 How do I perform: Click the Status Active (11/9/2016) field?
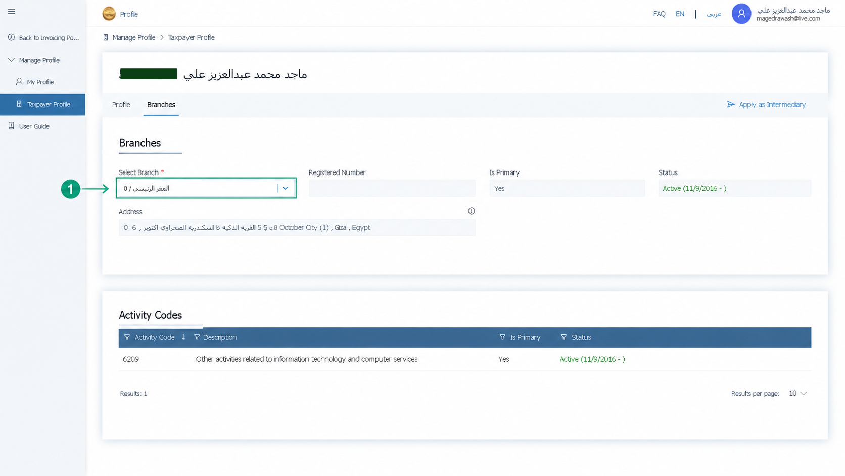(x=734, y=188)
